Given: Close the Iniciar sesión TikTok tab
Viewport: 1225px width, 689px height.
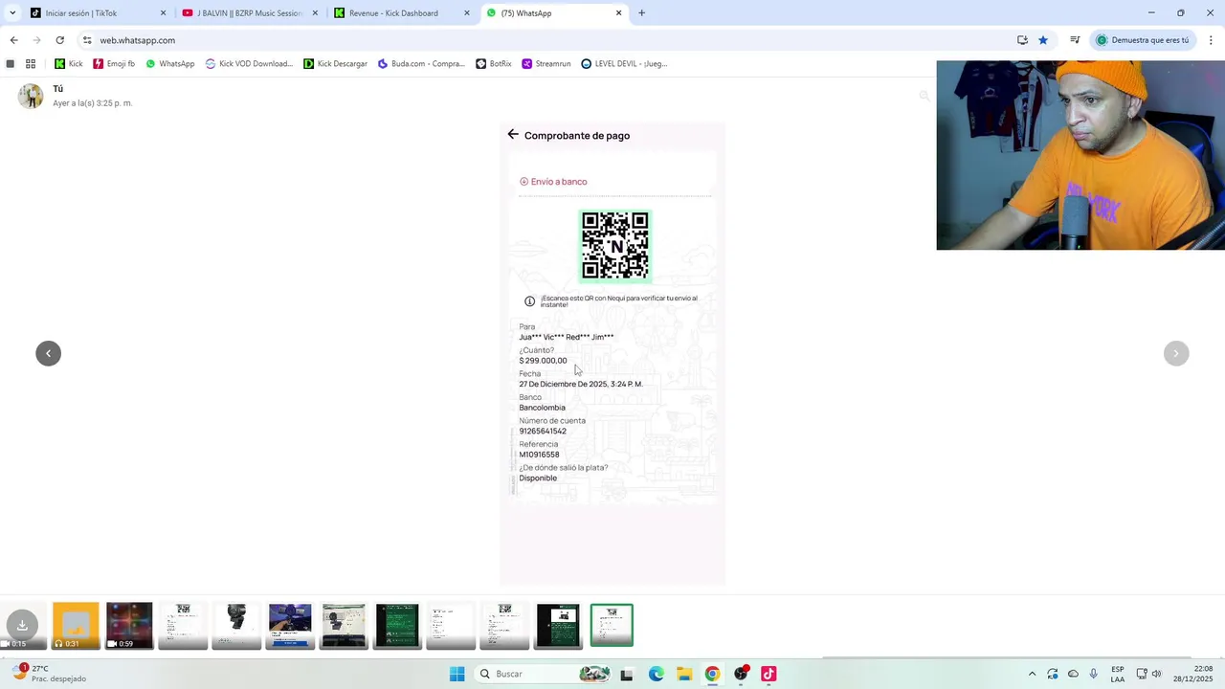Looking at the screenshot, I should coord(163,13).
